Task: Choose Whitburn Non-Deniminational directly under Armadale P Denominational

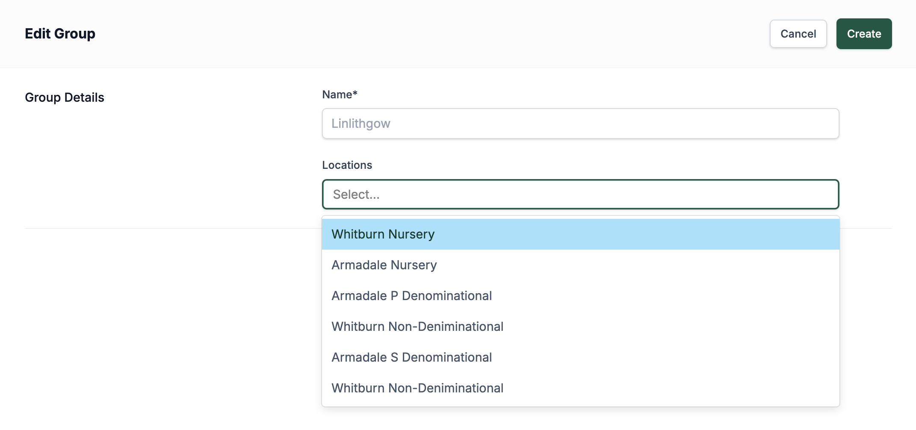Action: 581,327
